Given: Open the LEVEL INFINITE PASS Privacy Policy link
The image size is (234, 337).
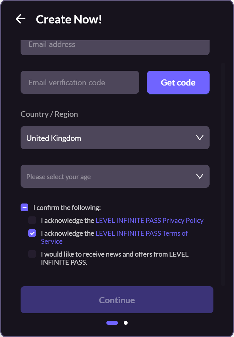Looking at the screenshot, I should coord(149,220).
